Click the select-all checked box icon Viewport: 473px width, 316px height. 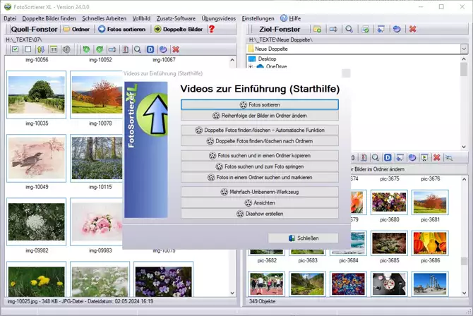coord(15,49)
